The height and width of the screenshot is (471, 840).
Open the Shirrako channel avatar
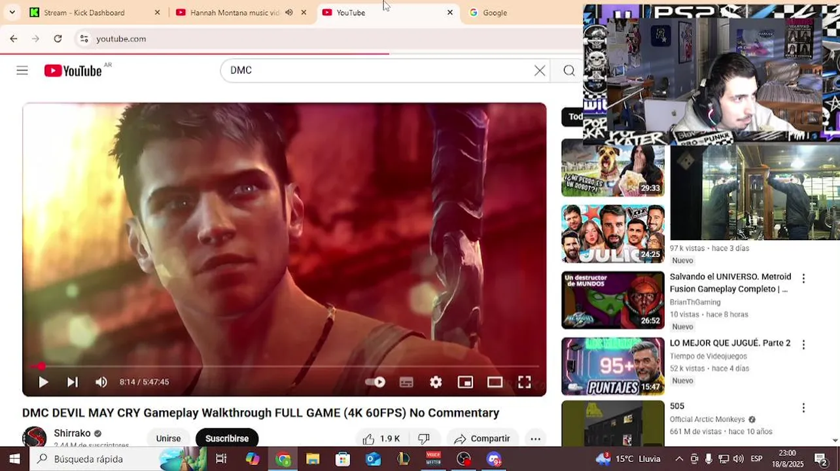34,438
